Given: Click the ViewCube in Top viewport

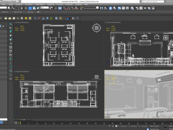Looking at the screenshot, I should [97, 28].
